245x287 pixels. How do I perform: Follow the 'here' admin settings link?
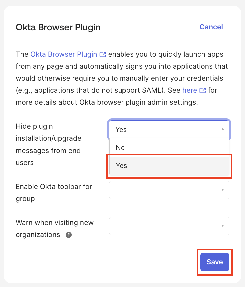point(189,90)
